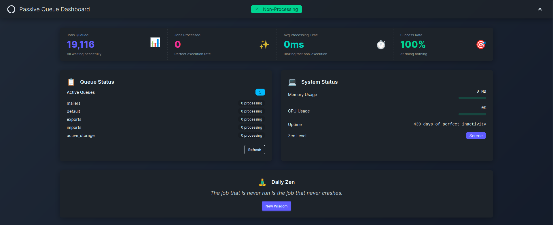Select the exports queue name
Screen dimensions: 553x225
(74, 119)
